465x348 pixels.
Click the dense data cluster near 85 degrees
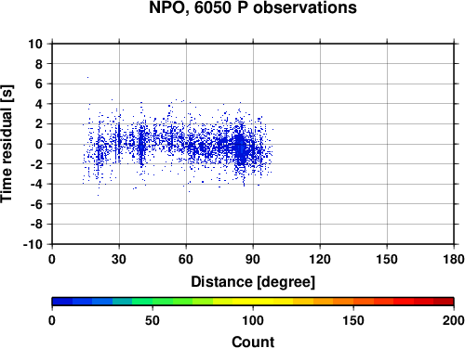click(x=240, y=148)
